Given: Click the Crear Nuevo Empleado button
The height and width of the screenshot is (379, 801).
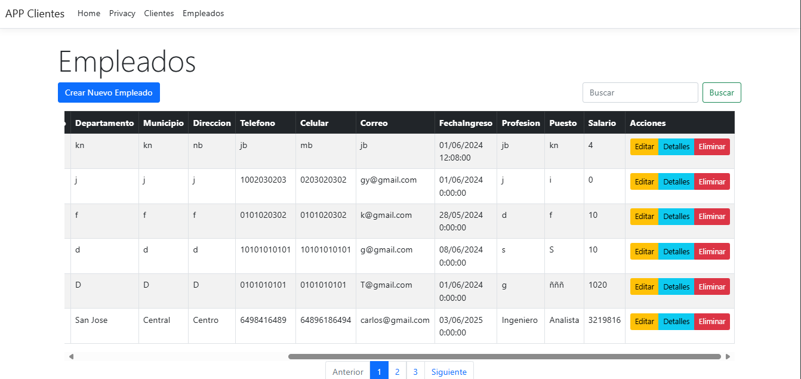Looking at the screenshot, I should coord(109,93).
